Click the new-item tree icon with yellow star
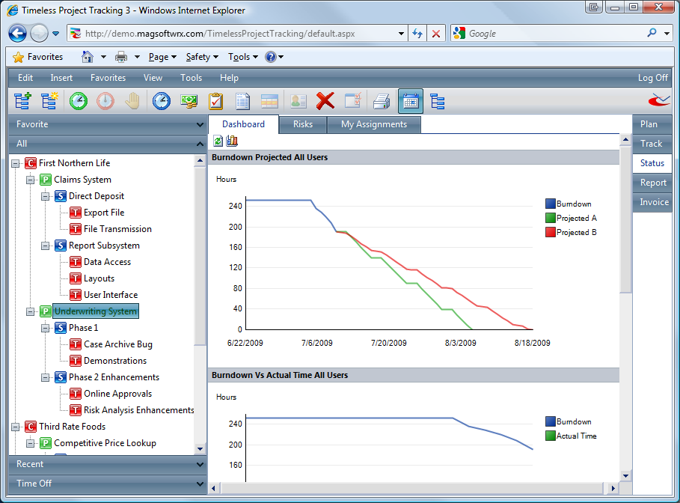Screen dimensions: 680x503 click(x=49, y=101)
